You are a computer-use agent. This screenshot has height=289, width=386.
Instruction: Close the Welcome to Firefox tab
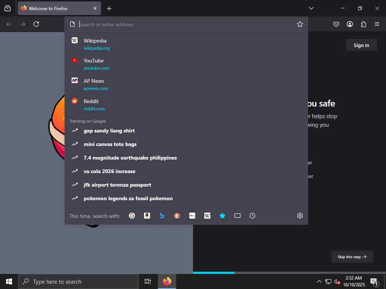pyautogui.click(x=95, y=8)
